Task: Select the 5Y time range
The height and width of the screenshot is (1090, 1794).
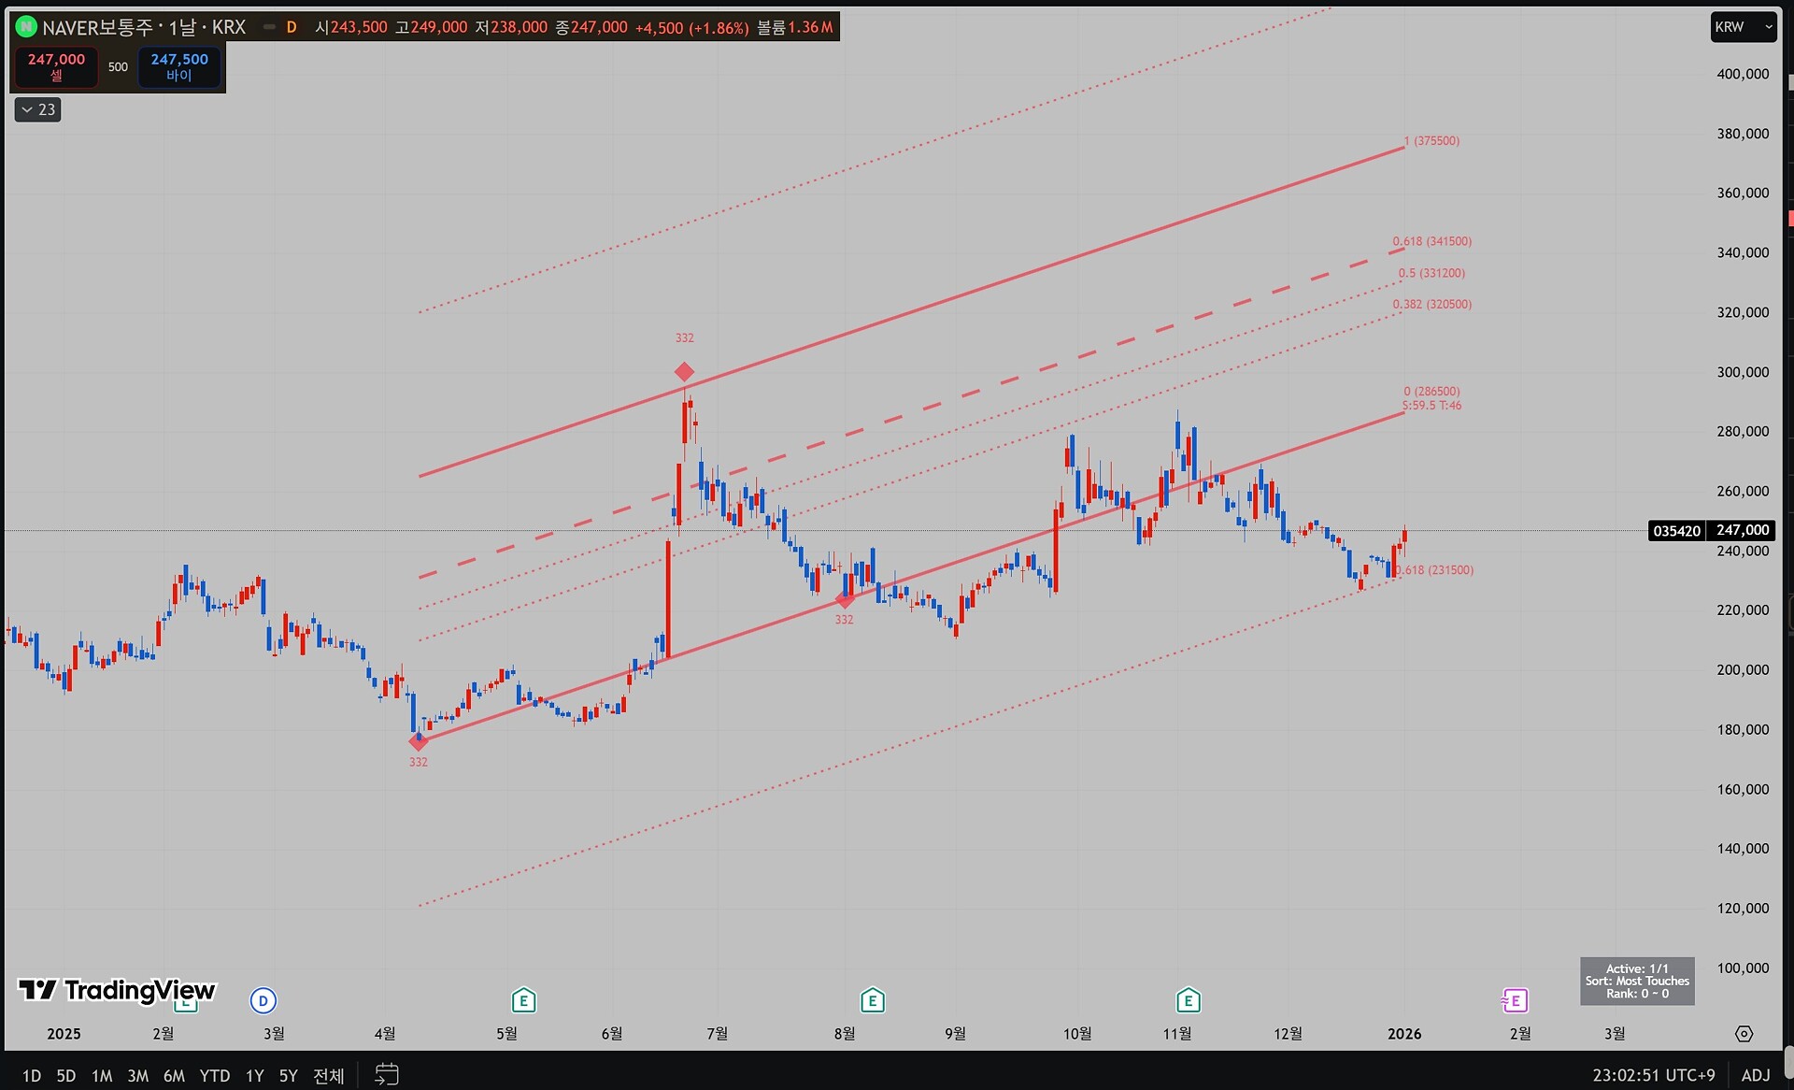Action: point(288,1076)
